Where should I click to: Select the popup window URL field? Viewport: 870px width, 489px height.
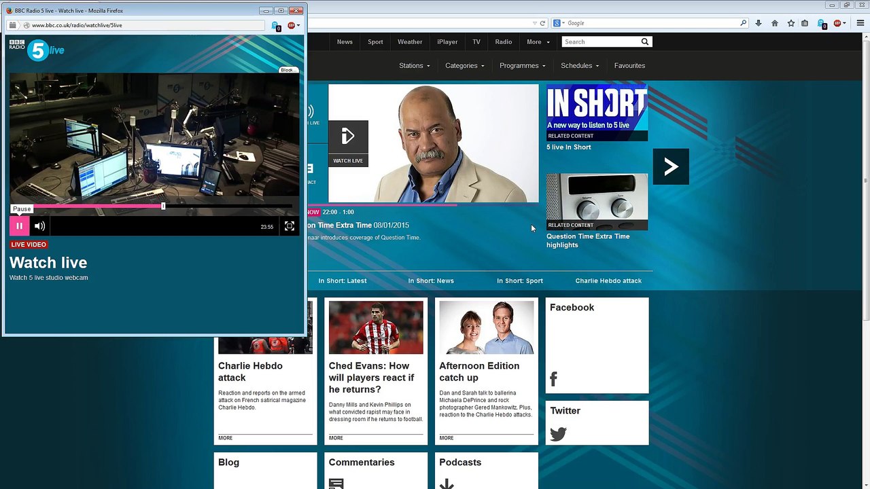[x=143, y=25]
